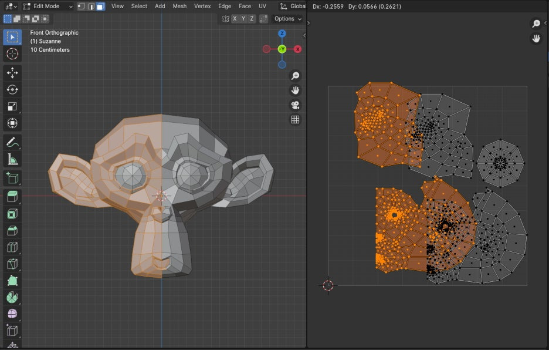The height and width of the screenshot is (350, 549).
Task: Click the octagonal UV island
Action: [x=500, y=163]
